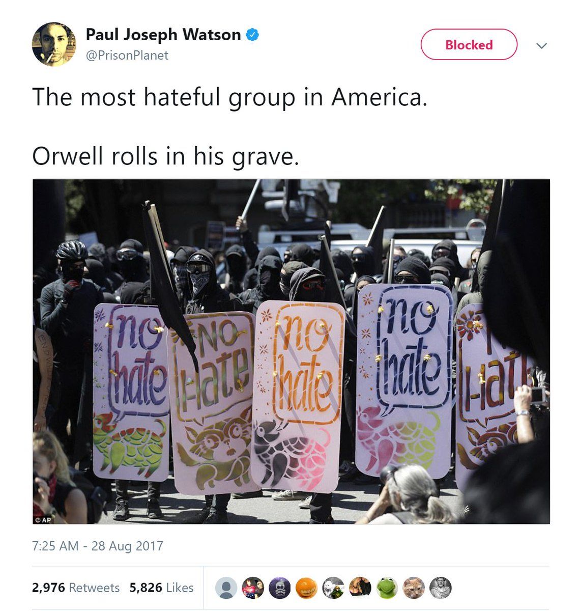Toggle the Blocked button to unblock
The image size is (580, 611).
click(x=469, y=45)
